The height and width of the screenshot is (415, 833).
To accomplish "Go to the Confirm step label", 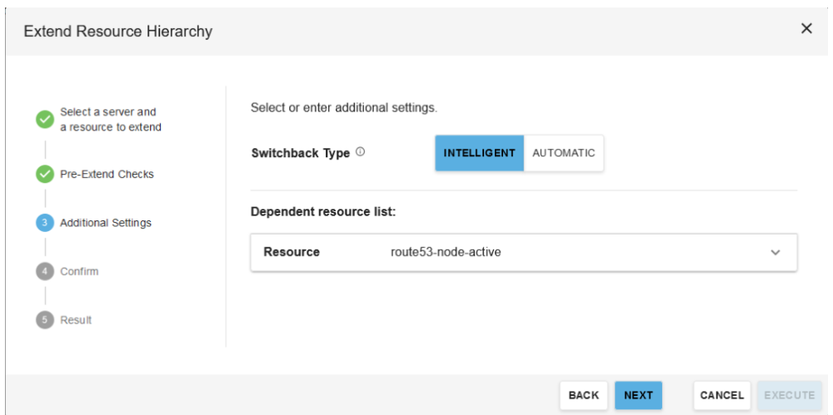I will [x=79, y=271].
